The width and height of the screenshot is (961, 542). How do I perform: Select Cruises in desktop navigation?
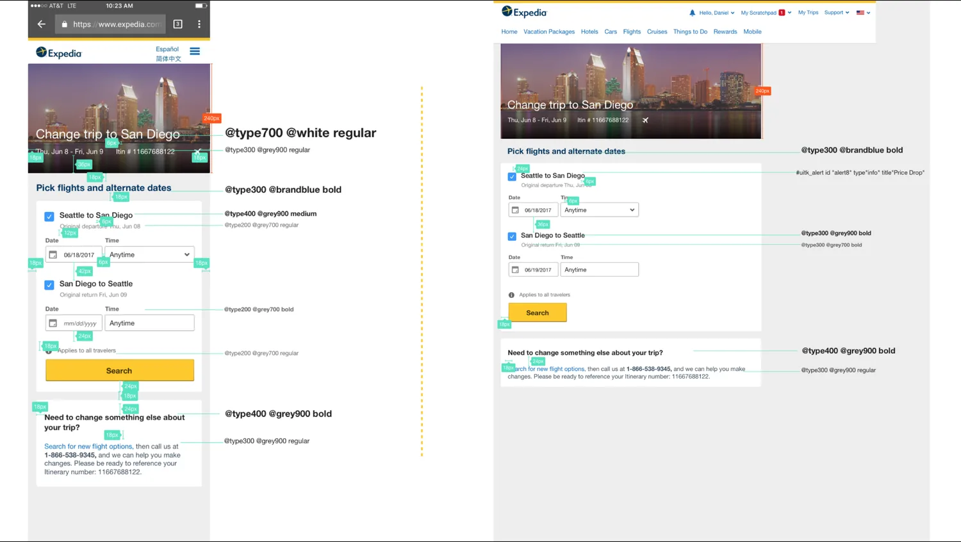pos(657,31)
